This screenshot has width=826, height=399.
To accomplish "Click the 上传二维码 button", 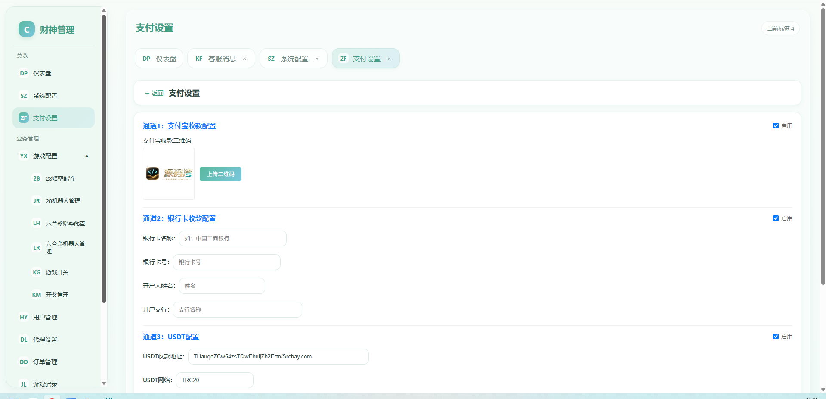I will (220, 174).
